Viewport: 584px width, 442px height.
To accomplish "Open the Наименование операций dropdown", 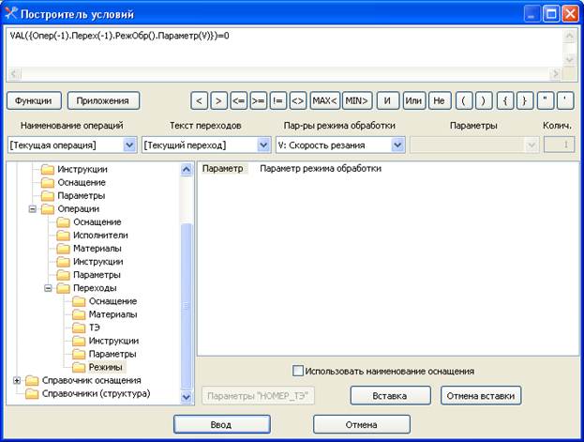I will coord(129,145).
